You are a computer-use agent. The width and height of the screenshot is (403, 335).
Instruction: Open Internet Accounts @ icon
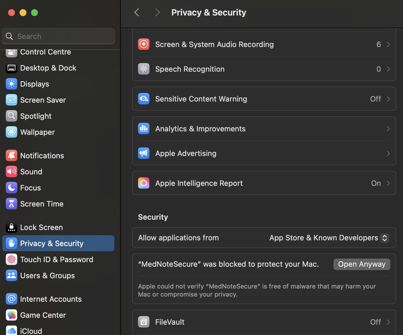[x=11, y=299]
